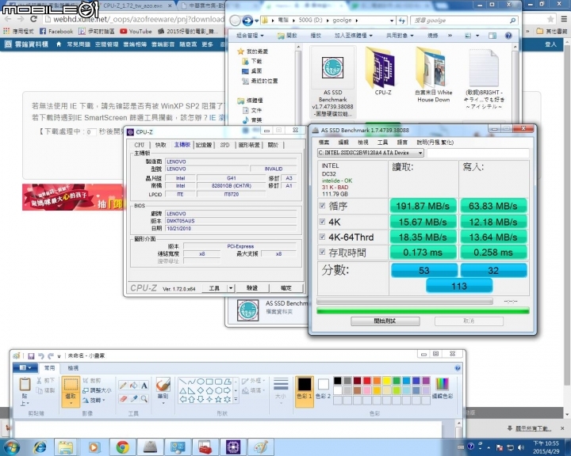Click the Explorer preview pane icon
The height and width of the screenshot is (456, 571).
(x=492, y=36)
